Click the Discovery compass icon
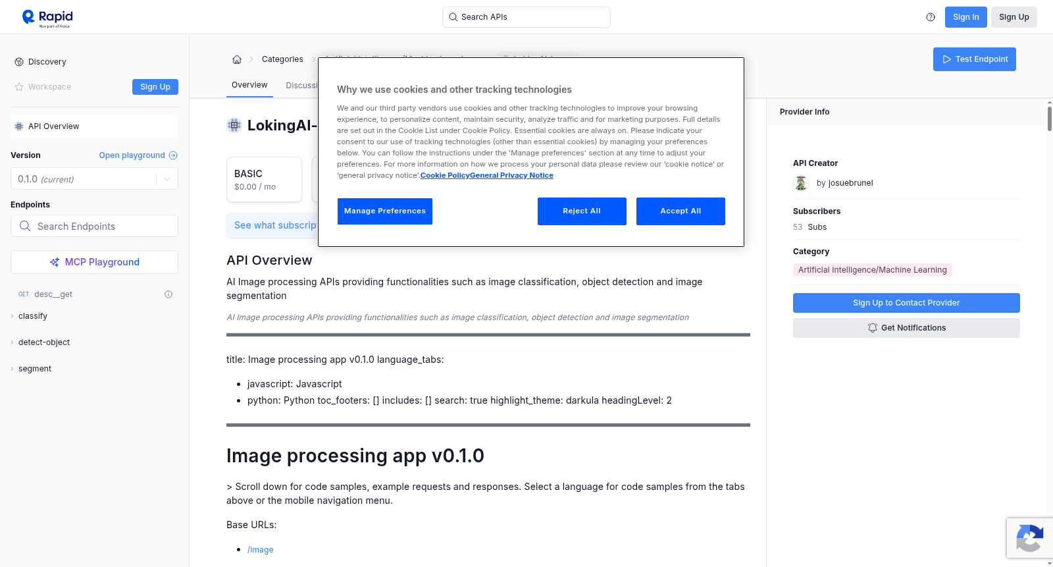1053x567 pixels. (19, 62)
